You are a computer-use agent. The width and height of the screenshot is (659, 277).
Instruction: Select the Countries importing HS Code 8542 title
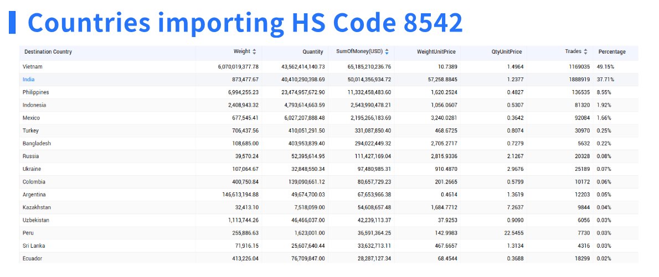245,23
